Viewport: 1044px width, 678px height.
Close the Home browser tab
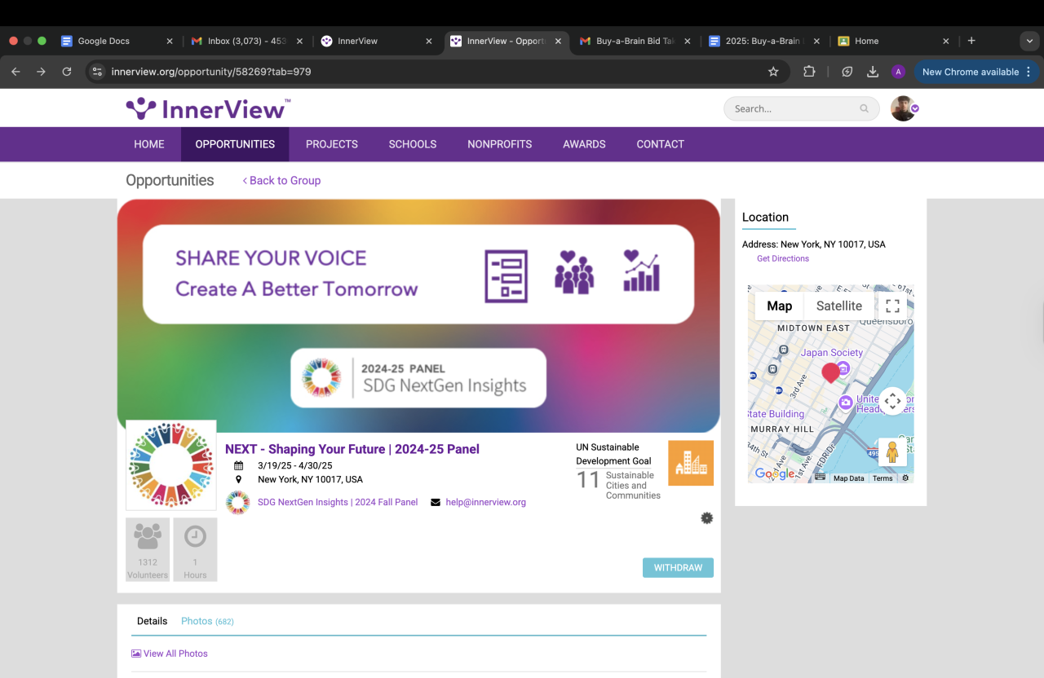(x=946, y=41)
